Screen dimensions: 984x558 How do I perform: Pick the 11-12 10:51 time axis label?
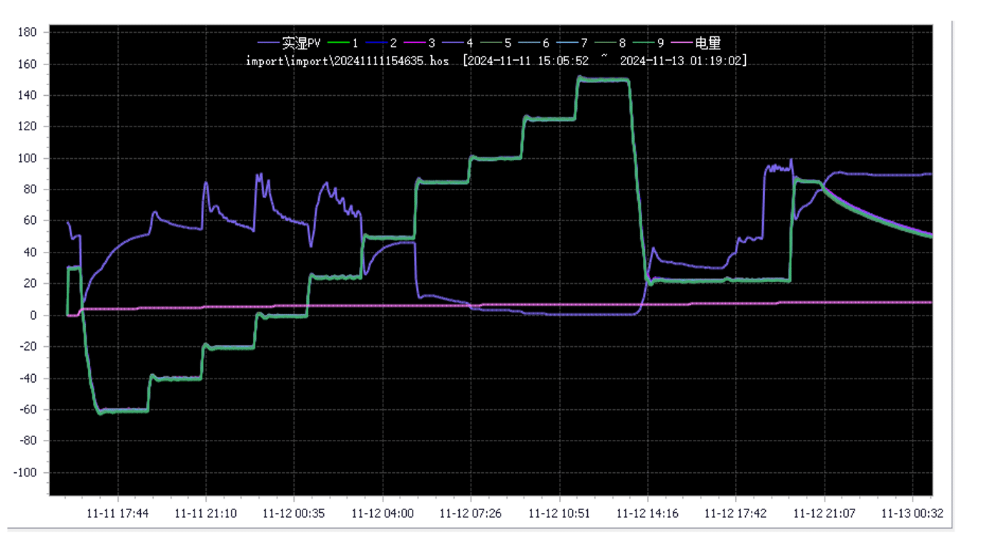point(559,513)
